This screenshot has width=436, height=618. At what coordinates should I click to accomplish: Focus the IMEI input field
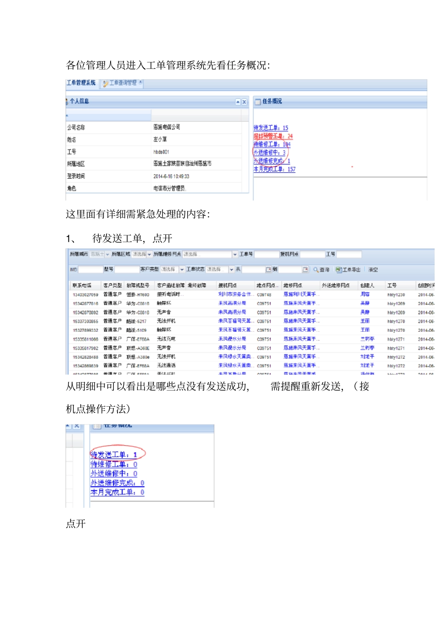(90, 270)
